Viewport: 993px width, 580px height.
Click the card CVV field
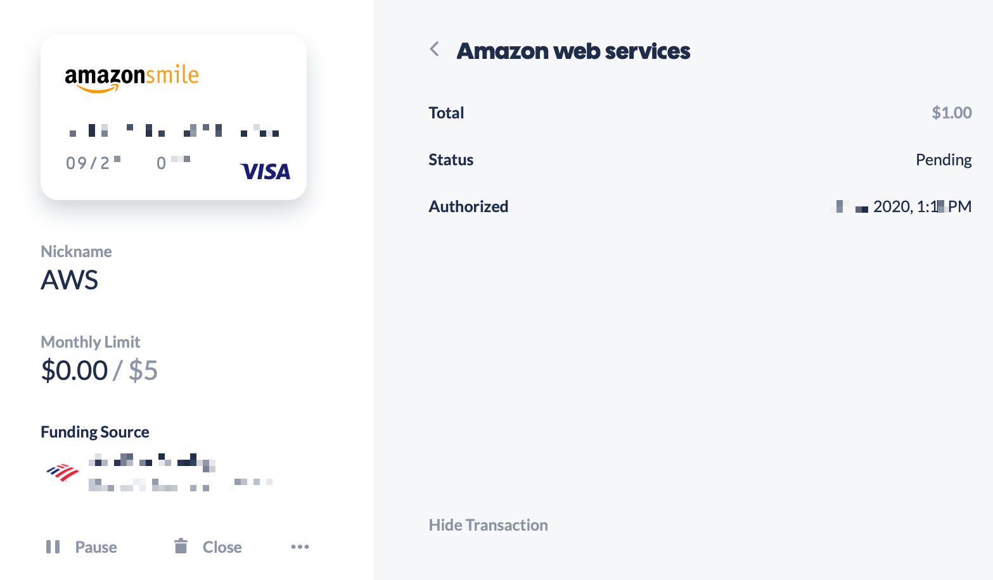click(173, 163)
